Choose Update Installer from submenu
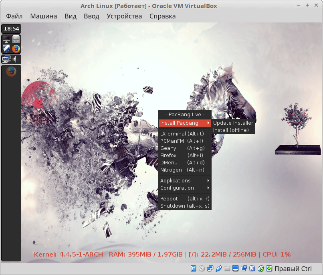The width and height of the screenshot is (323, 275). point(233,123)
